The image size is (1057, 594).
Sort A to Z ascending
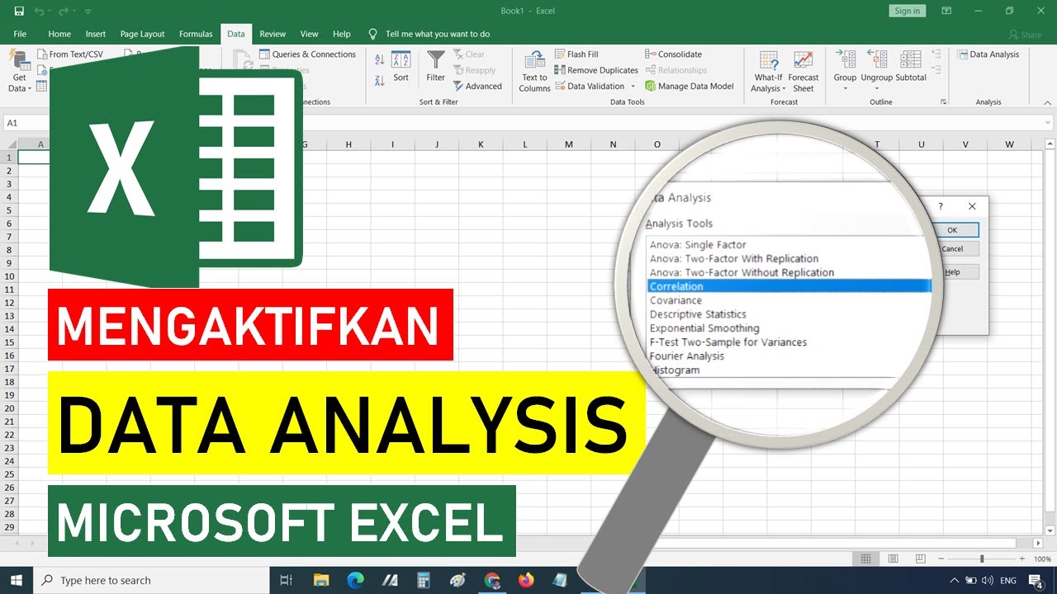tap(380, 60)
